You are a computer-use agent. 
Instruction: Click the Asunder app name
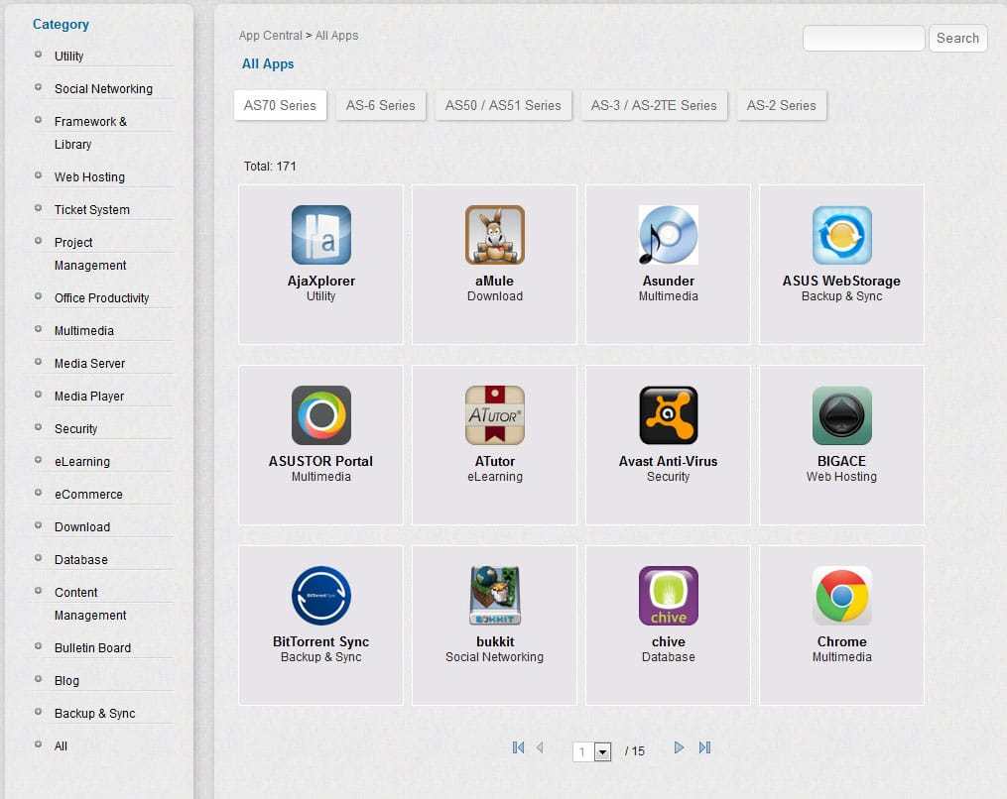pos(669,282)
